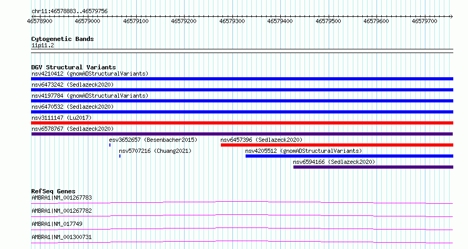The height and width of the screenshot is (249, 468).
Task: Click ruler position 46579600
Action: pos(376,21)
